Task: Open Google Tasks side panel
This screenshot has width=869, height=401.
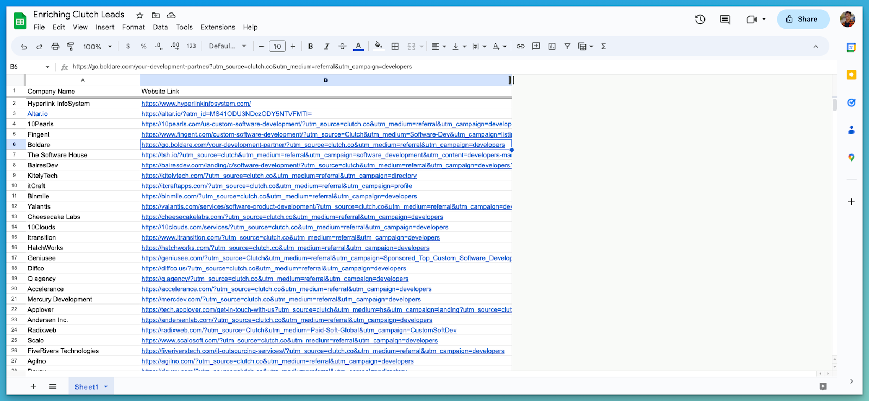Action: [851, 102]
